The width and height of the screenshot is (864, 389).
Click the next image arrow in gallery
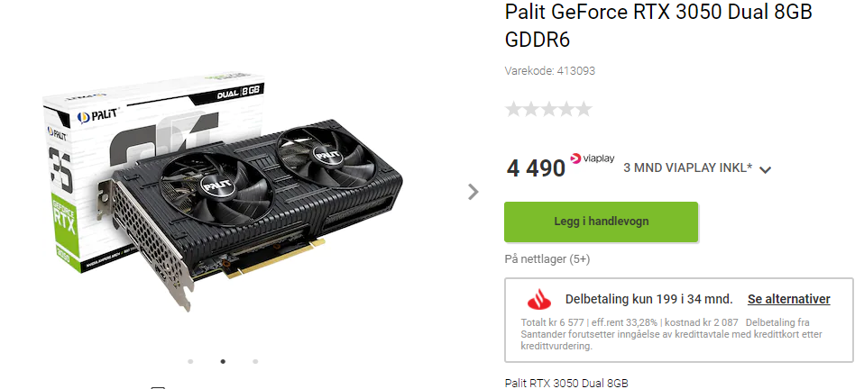473,192
